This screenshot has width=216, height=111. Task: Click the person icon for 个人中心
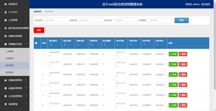[x=5, y=12]
